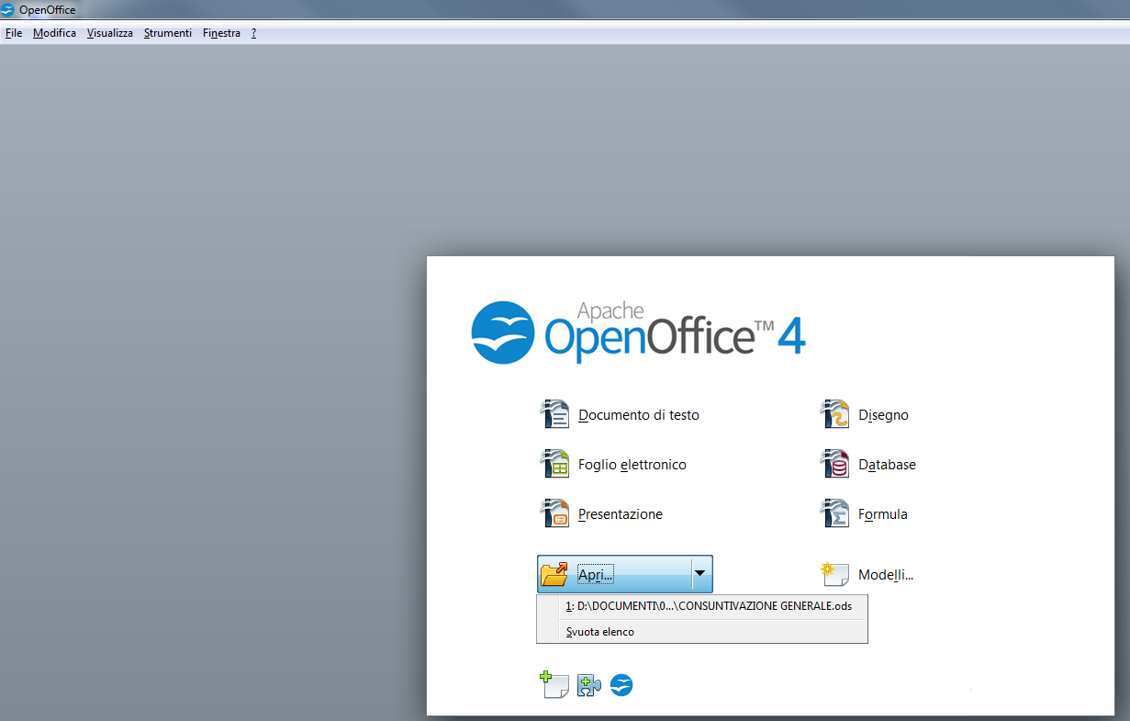Start a new Presentazione

point(621,514)
